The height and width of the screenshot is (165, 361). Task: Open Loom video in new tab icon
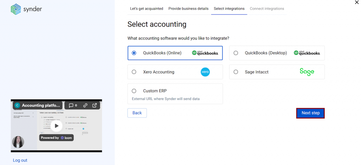(94, 105)
